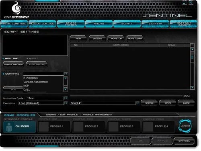Click the New instruction button
This screenshot has height=151, width=201.
point(78,38)
